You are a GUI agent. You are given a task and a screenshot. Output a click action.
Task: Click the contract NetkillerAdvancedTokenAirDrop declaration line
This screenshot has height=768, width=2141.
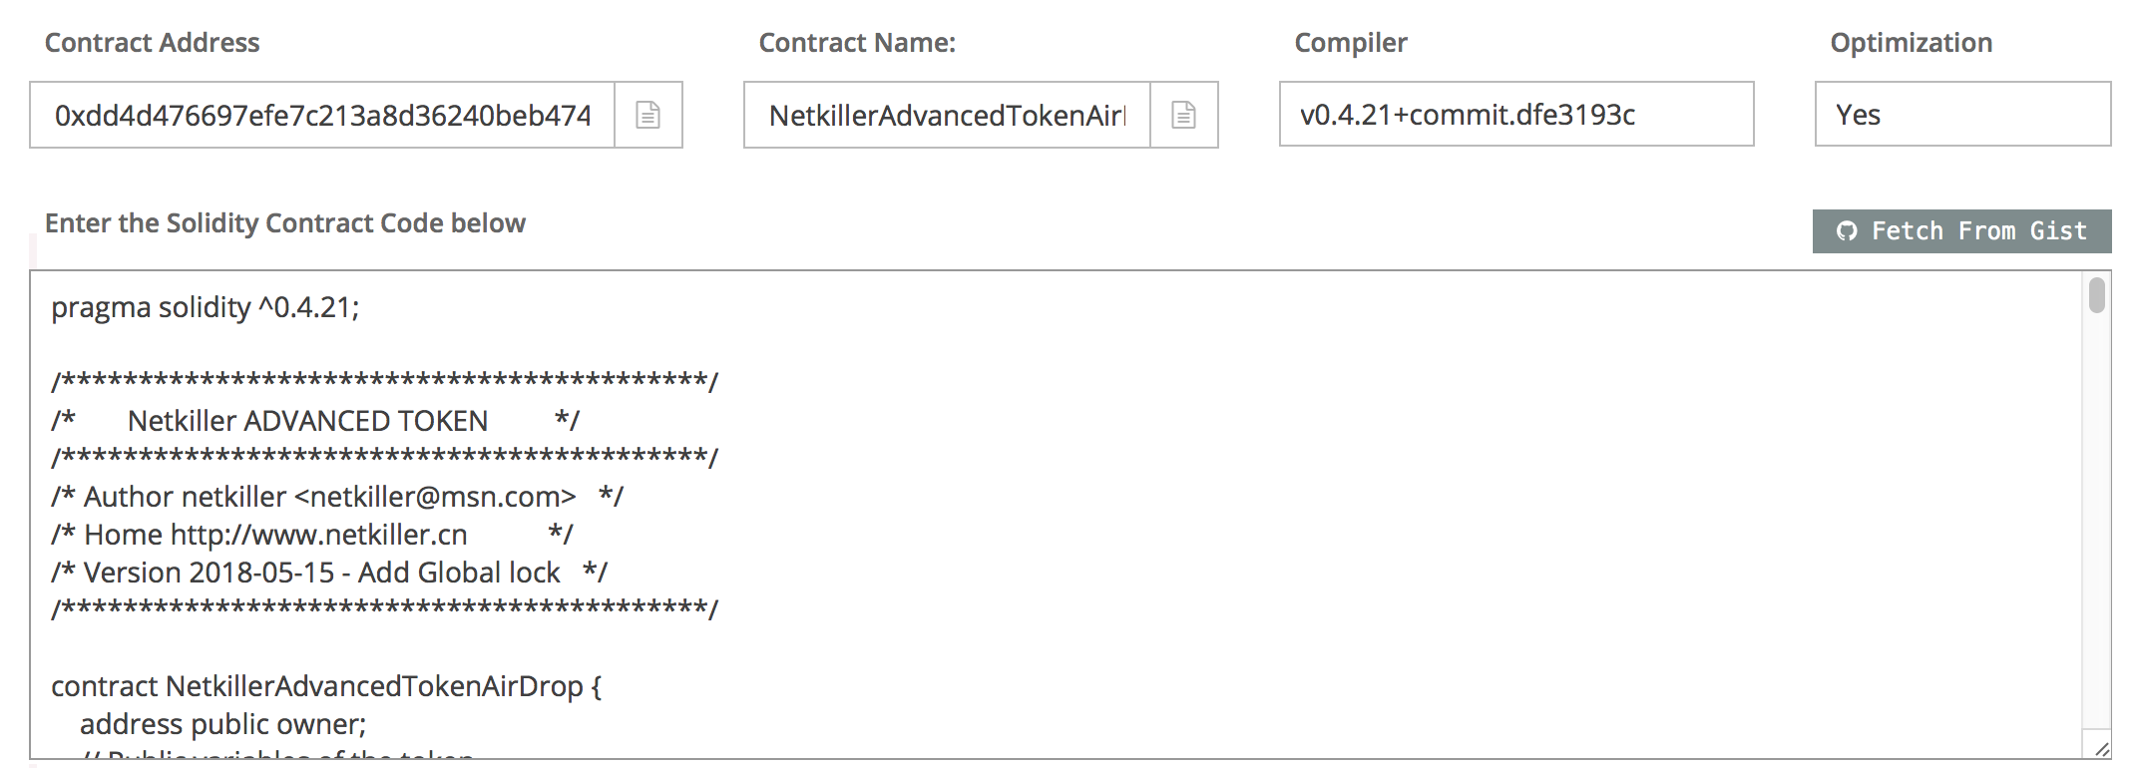326,686
